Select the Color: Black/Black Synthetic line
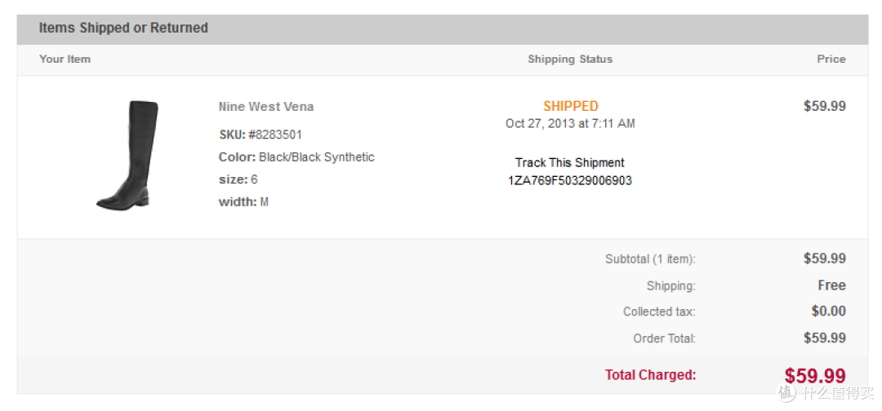 click(296, 157)
